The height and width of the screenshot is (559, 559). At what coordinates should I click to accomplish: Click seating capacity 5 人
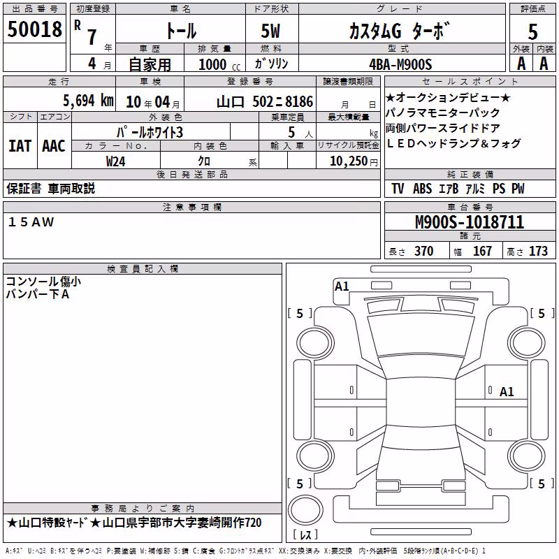pyautogui.click(x=300, y=133)
